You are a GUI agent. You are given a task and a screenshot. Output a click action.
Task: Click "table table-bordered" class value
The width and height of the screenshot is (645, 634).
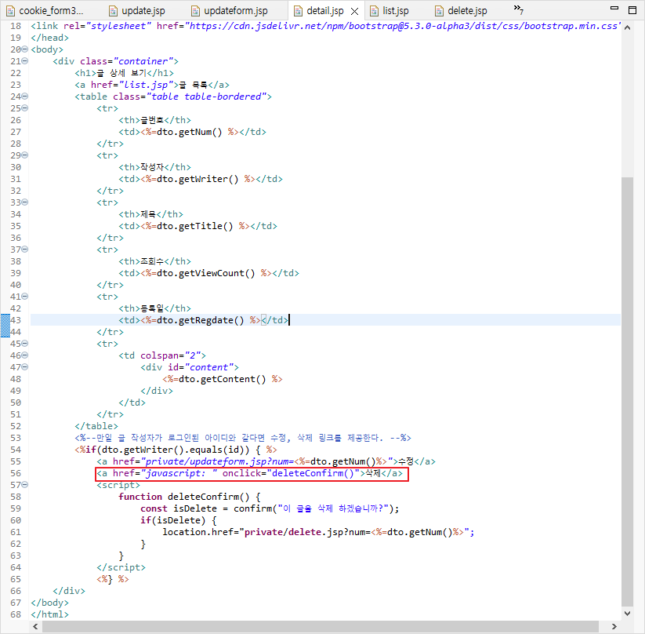point(206,97)
